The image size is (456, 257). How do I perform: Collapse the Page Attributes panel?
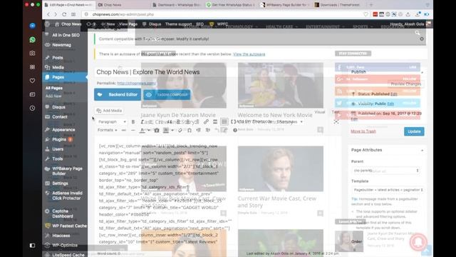(422, 151)
